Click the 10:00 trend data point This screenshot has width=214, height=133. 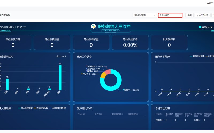tap(162, 92)
